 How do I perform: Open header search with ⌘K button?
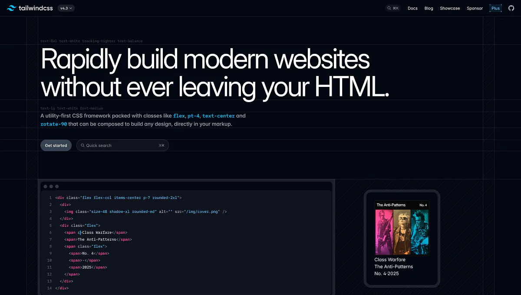coord(393,8)
